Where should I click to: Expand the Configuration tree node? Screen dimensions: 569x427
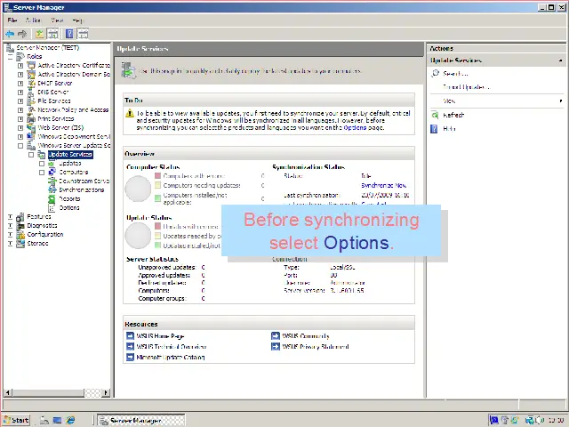point(10,235)
